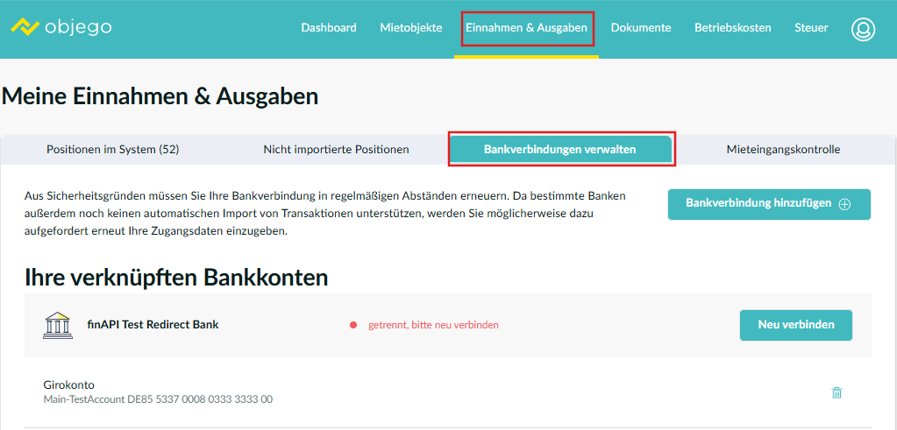Select the Girokonto account entry
The height and width of the screenshot is (430, 897).
click(69, 384)
